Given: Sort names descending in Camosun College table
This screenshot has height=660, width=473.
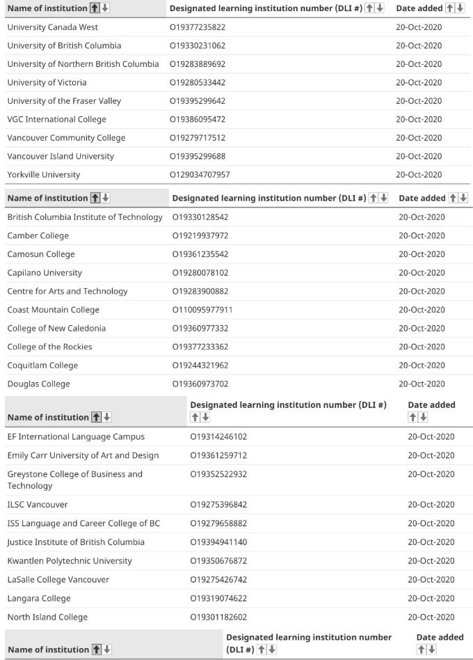Looking at the screenshot, I should pos(106,198).
